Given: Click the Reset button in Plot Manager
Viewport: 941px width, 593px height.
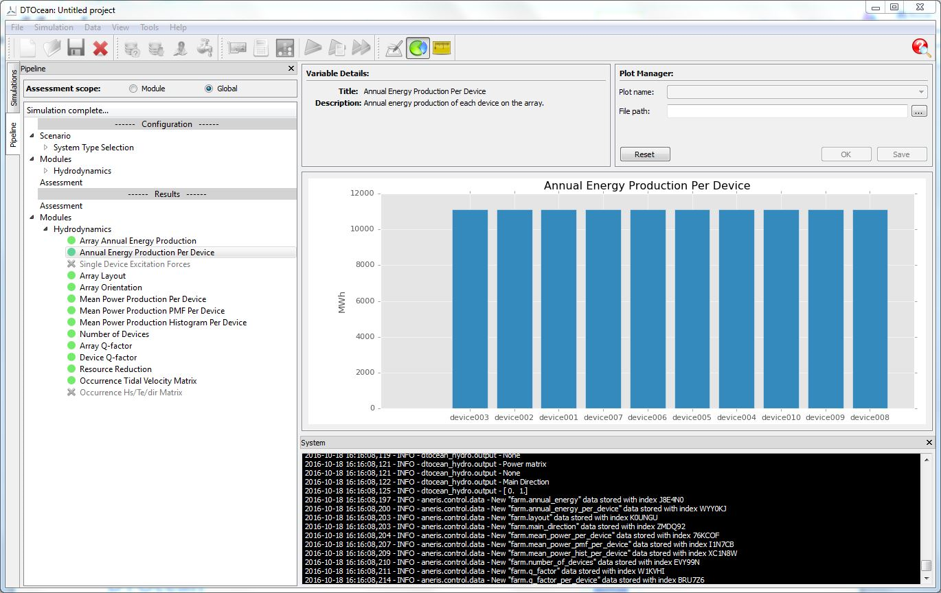Looking at the screenshot, I should [644, 154].
